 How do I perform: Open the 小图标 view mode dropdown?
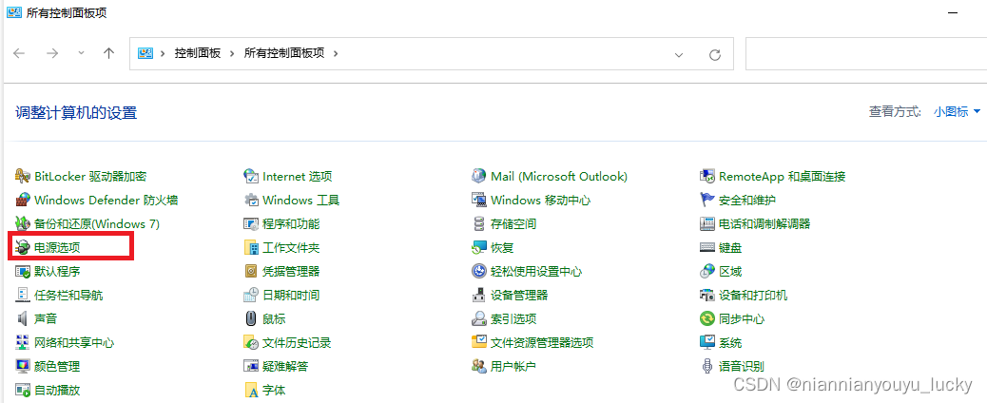[958, 112]
